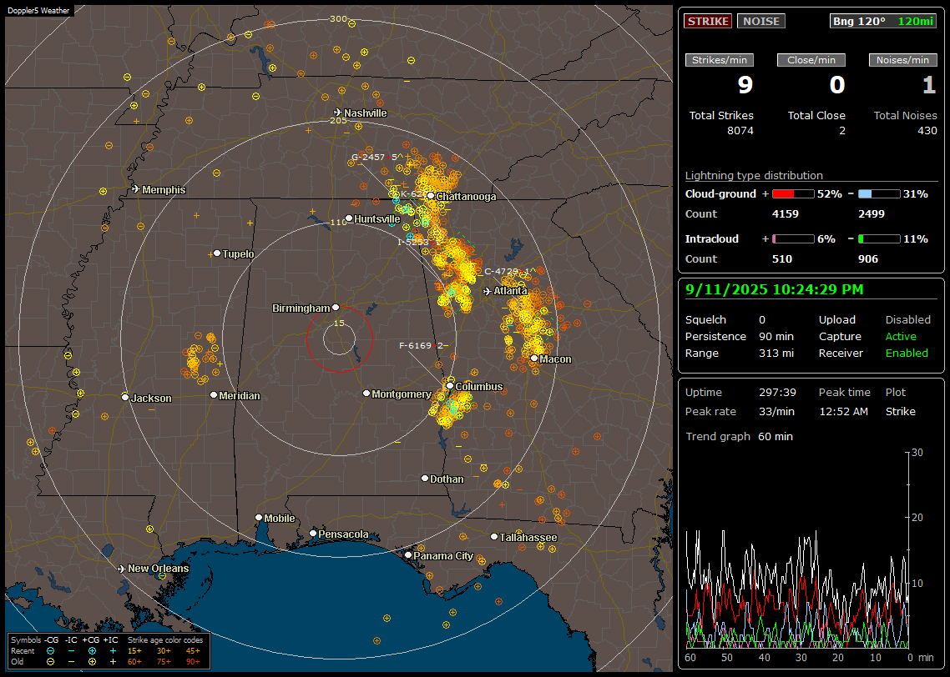The image size is (950, 677).
Task: Click the Panama City marker
Action: [x=408, y=554]
